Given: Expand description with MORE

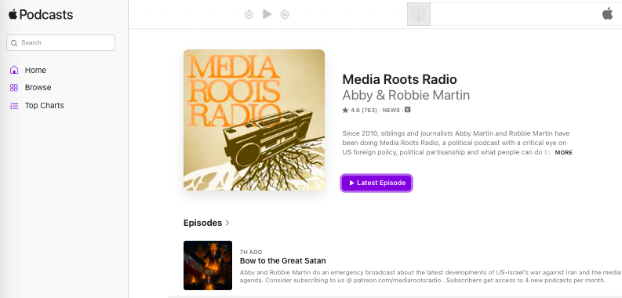Looking at the screenshot, I should pos(563,152).
